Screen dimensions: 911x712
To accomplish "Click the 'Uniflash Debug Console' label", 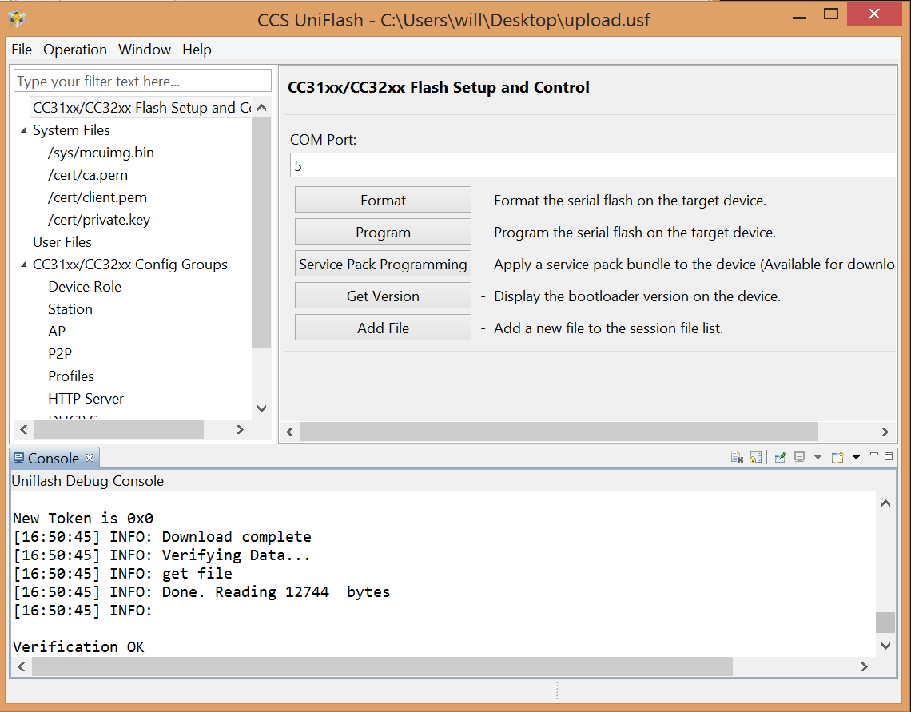I will click(x=88, y=481).
